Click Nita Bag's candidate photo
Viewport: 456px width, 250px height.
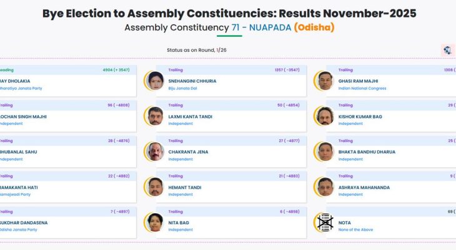point(154,222)
